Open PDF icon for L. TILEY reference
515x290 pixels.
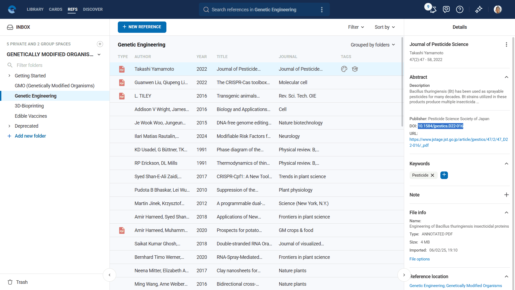point(122,96)
